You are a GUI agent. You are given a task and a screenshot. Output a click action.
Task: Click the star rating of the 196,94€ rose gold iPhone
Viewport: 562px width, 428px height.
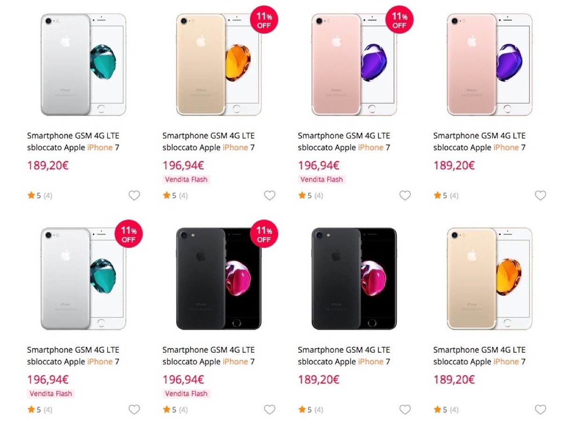coord(311,196)
